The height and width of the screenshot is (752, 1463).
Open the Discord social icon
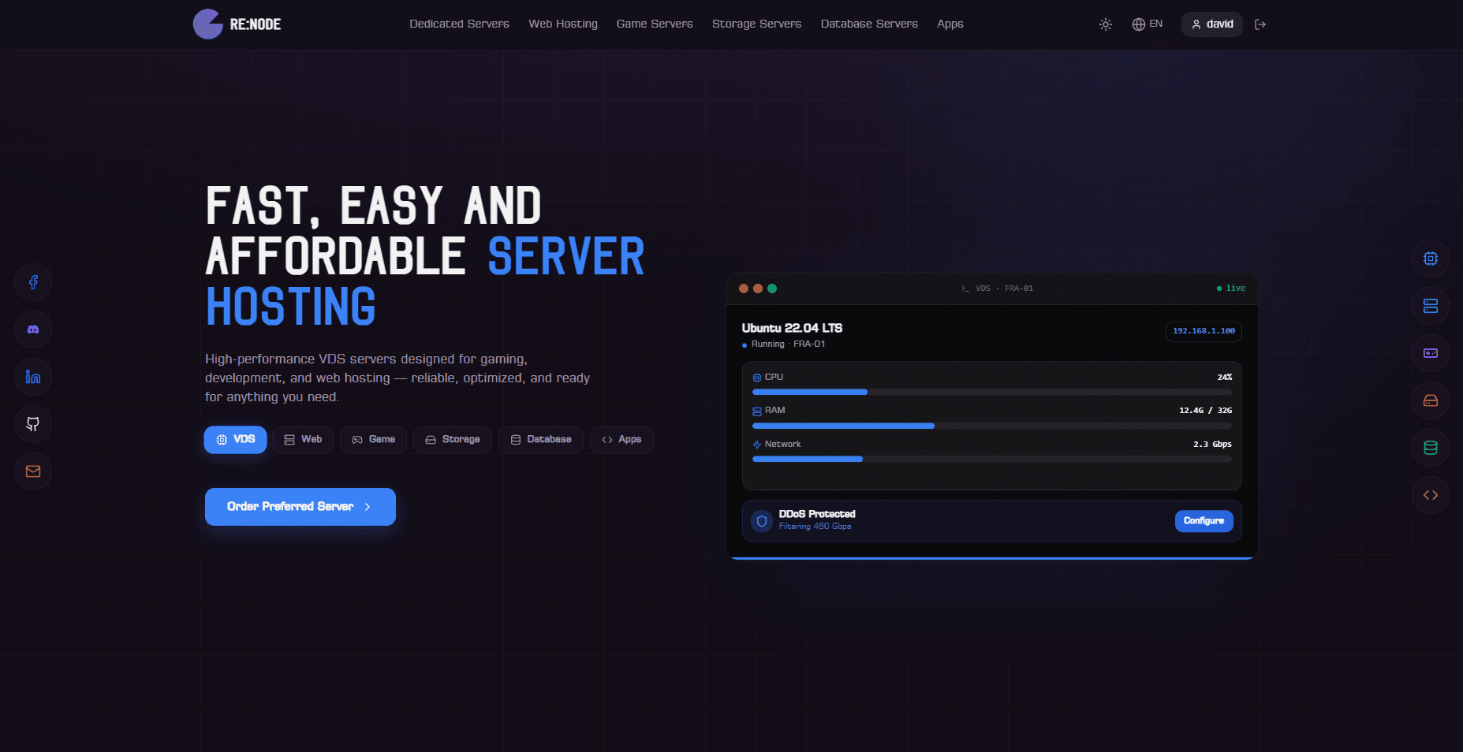pos(33,329)
